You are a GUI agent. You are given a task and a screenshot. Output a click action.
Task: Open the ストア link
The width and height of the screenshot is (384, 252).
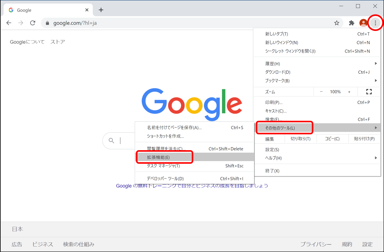click(58, 42)
